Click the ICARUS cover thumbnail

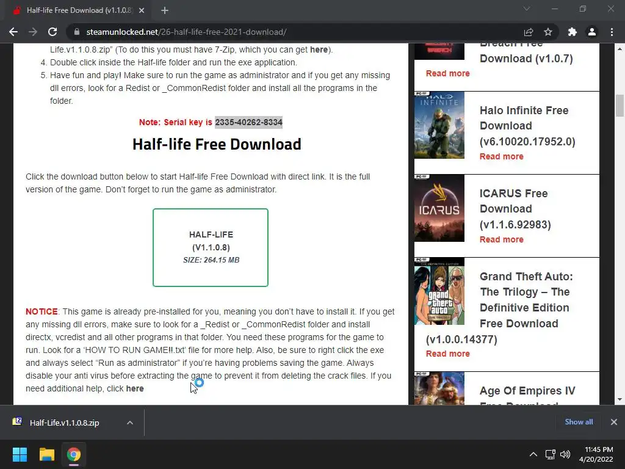click(x=439, y=208)
